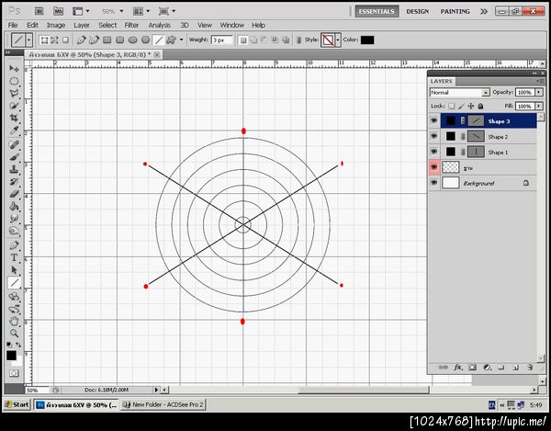
Task: Pick the Zoom tool in the toolbox
Action: 14,335
